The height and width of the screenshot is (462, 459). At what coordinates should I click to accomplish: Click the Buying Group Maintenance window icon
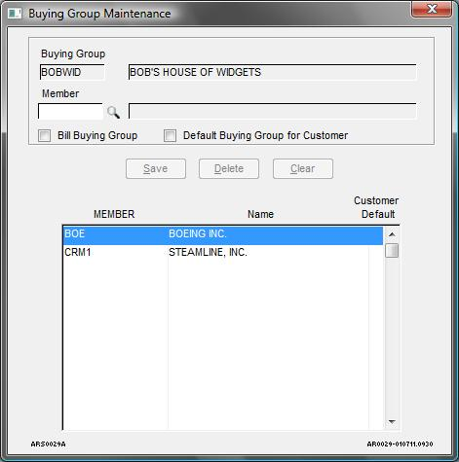(x=15, y=14)
